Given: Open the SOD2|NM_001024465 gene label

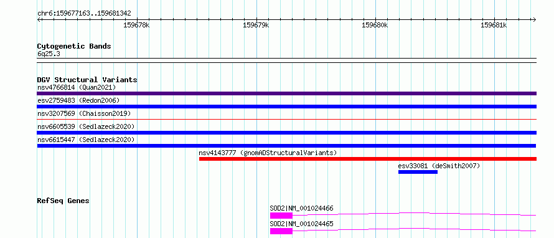Looking at the screenshot, I should point(301,224).
